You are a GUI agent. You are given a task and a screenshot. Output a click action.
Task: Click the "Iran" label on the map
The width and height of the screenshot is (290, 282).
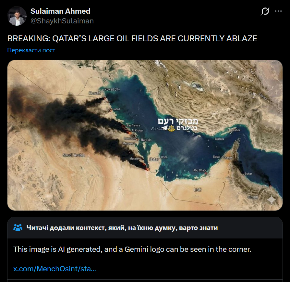197,86
